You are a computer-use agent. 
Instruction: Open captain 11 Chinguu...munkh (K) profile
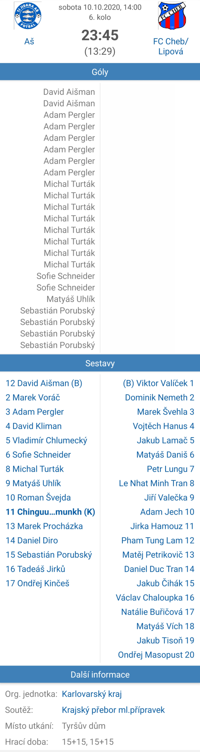[50, 512]
